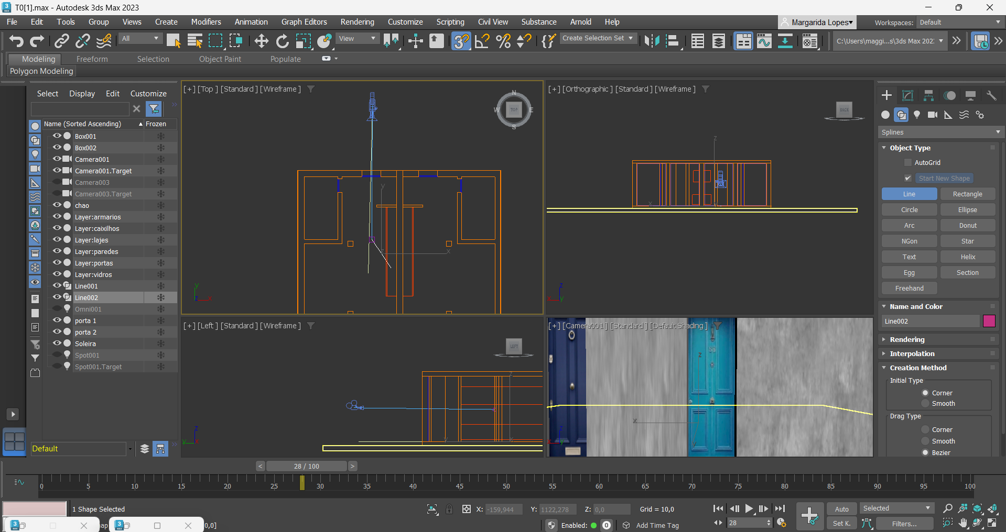1006x532 pixels.
Task: Enable the AutoGrid checkbox
Action: coord(908,163)
